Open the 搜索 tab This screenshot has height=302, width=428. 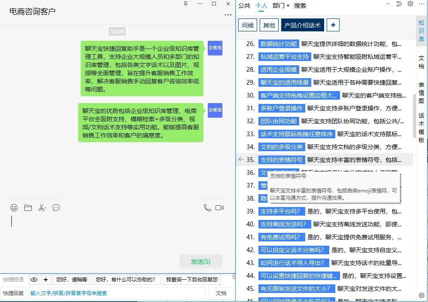click(x=300, y=6)
